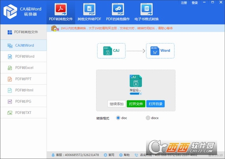This screenshot has height=159, width=225.
Task: Toggle the checkbox on the CAJ file thumbnail
Action: 131,76
